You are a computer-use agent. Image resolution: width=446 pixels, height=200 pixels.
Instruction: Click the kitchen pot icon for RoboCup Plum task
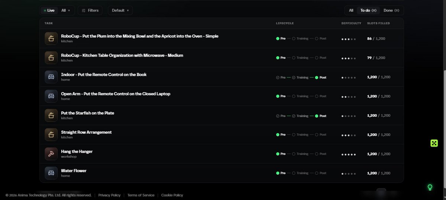click(51, 39)
